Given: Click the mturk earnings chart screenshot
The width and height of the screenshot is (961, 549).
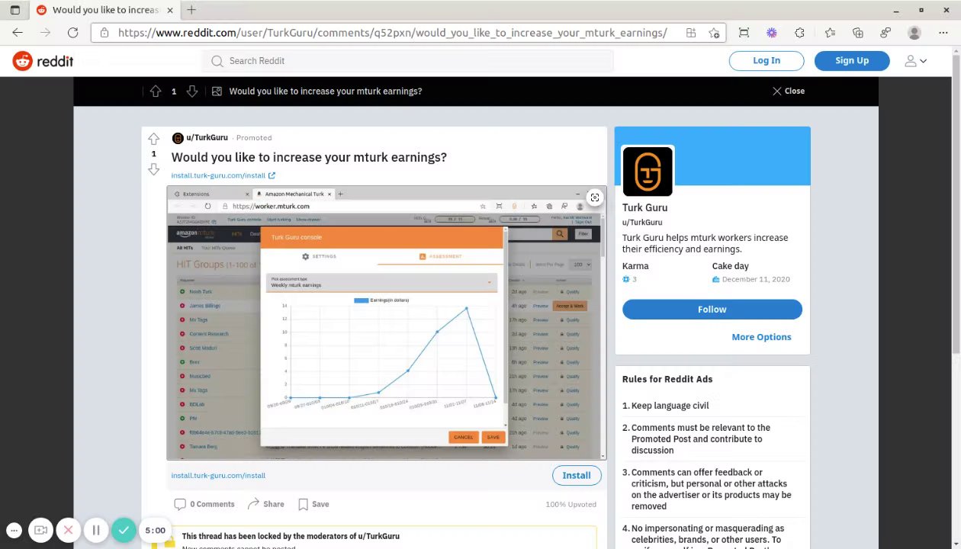Looking at the screenshot, I should coord(387,323).
